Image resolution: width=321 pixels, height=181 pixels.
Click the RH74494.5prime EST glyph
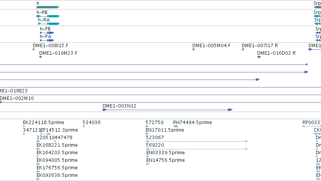175,126
